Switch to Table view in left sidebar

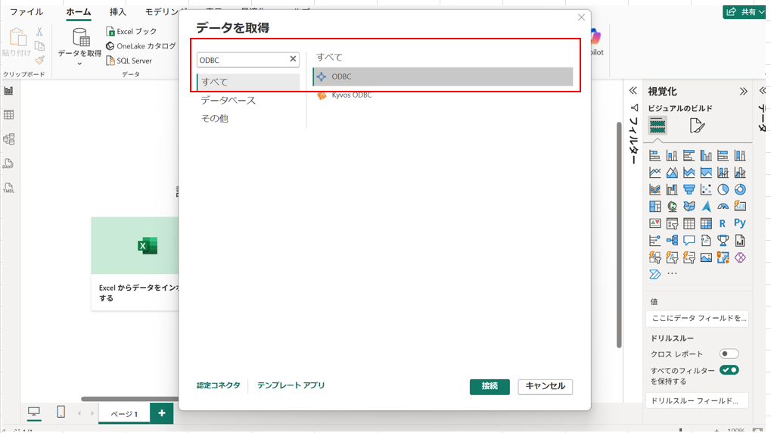point(9,115)
